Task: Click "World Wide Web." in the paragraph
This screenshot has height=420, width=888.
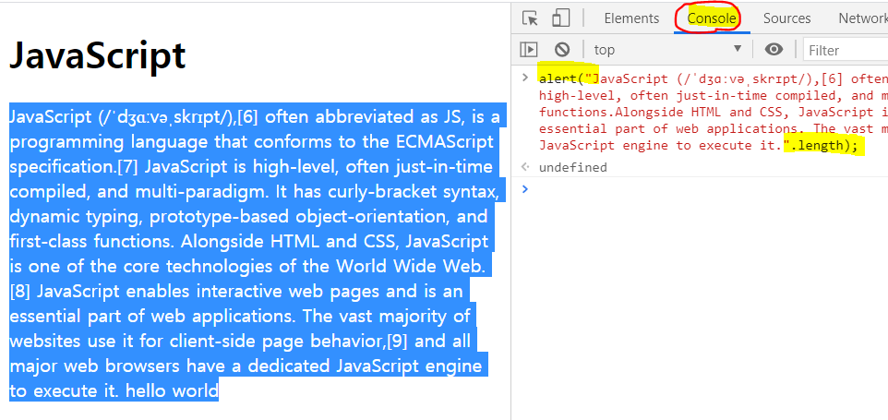Action: pyautogui.click(x=411, y=267)
